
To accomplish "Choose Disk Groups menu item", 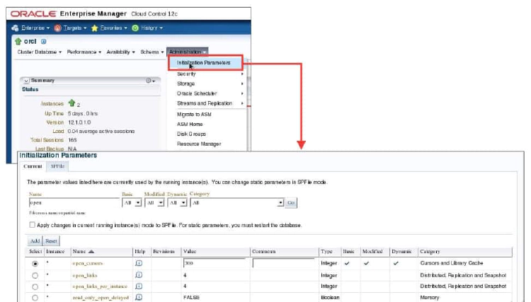I will [191, 134].
